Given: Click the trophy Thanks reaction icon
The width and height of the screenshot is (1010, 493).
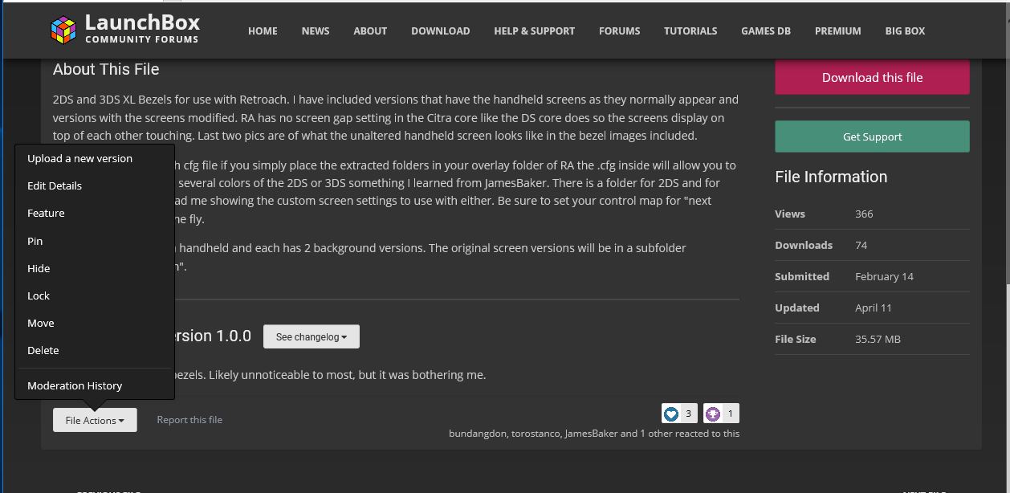Looking at the screenshot, I should [713, 414].
